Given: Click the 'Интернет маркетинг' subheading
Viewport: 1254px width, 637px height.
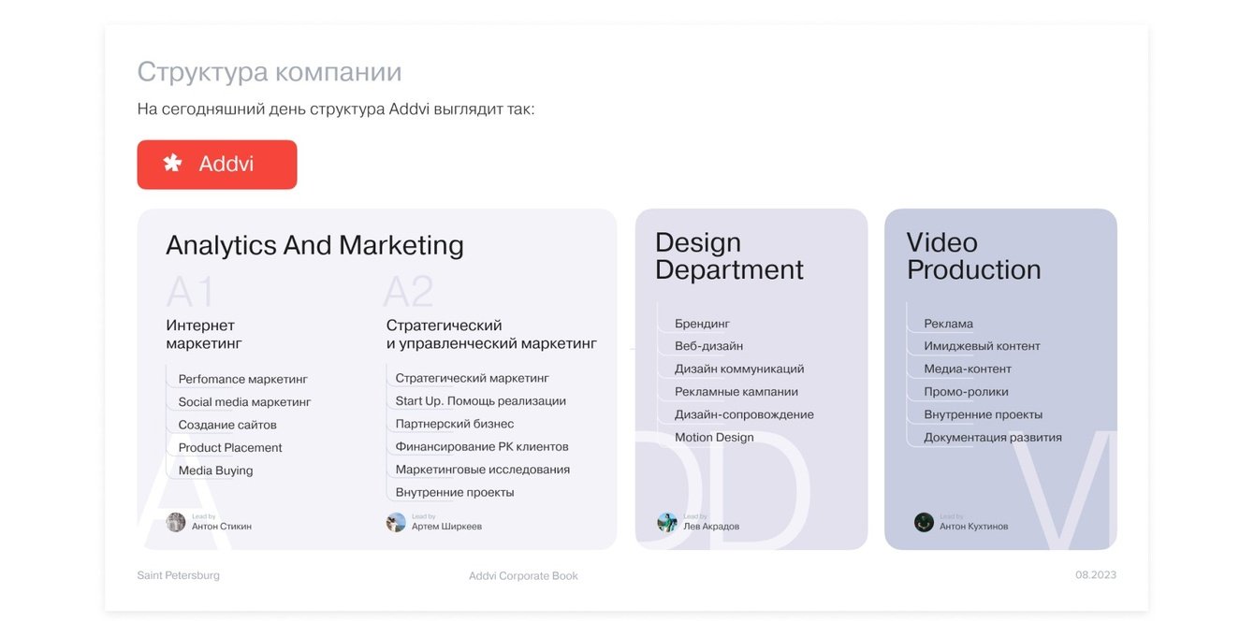Looking at the screenshot, I should (204, 334).
